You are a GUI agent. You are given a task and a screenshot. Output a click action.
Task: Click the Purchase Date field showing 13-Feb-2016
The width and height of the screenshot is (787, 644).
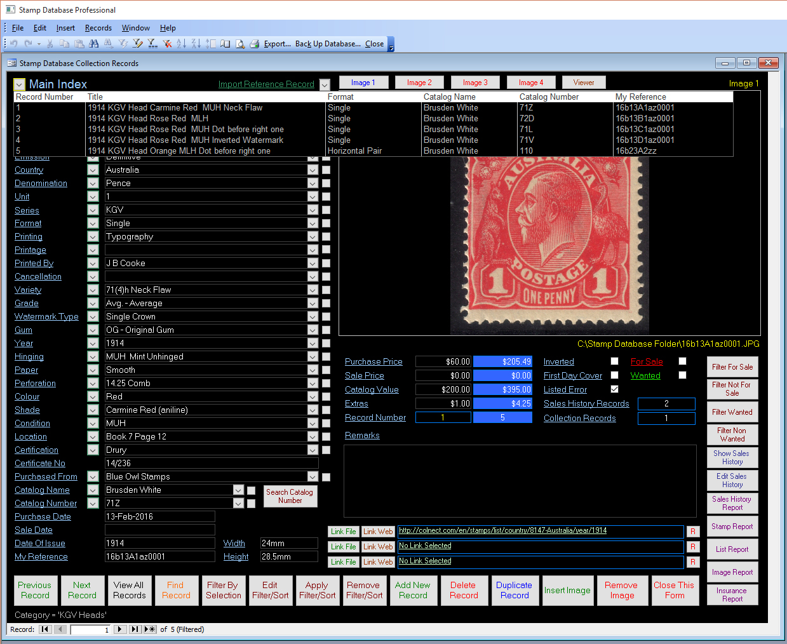pyautogui.click(x=160, y=517)
